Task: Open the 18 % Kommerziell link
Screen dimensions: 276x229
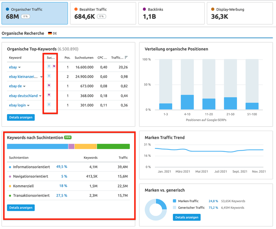Action: pyautogui.click(x=63, y=186)
